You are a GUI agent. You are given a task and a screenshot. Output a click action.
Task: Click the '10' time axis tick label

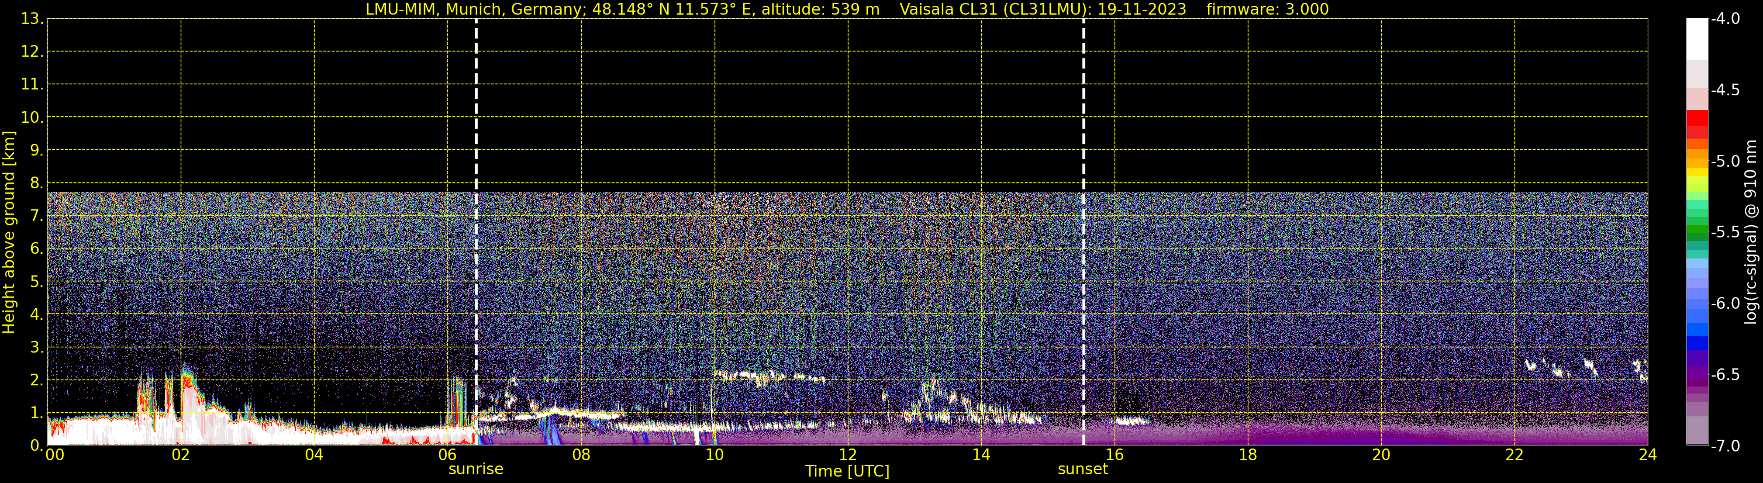point(715,455)
